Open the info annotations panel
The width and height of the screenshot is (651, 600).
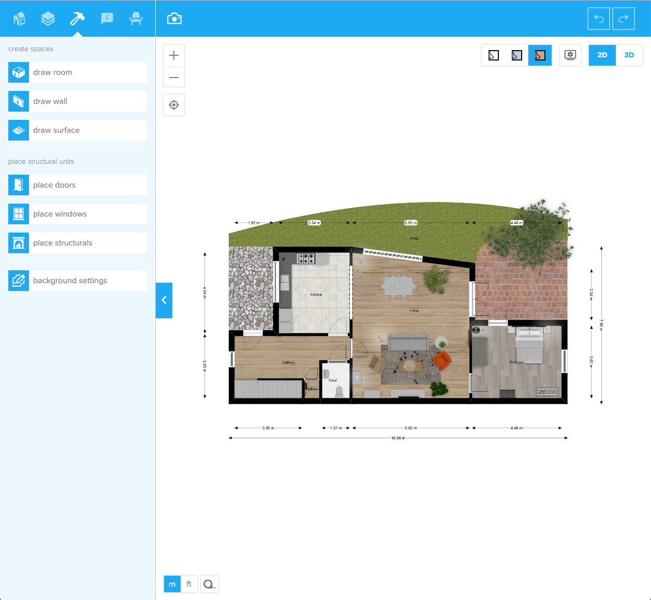click(107, 18)
